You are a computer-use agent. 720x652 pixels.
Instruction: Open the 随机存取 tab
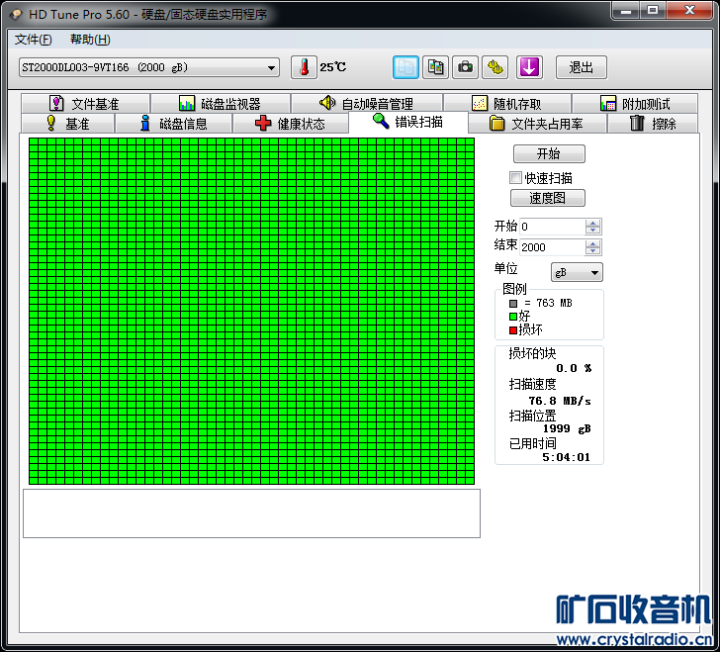[x=507, y=103]
